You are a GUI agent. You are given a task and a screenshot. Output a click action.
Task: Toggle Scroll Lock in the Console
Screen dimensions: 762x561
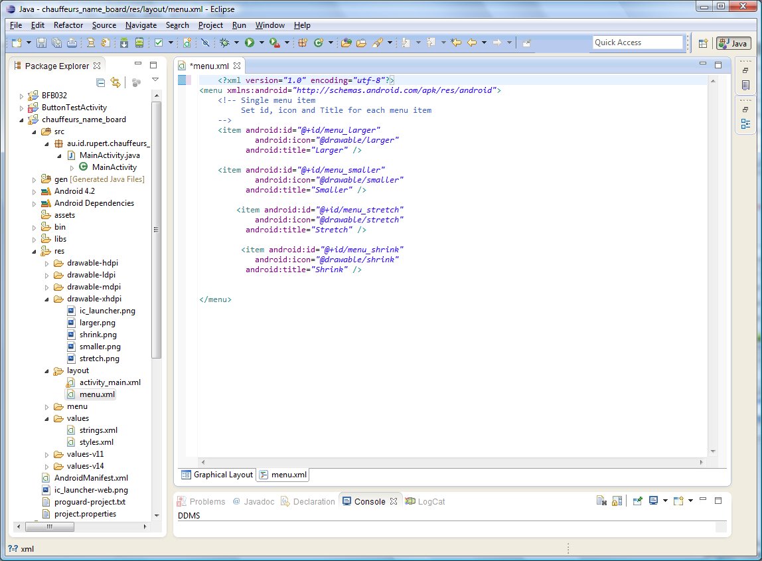pos(617,501)
